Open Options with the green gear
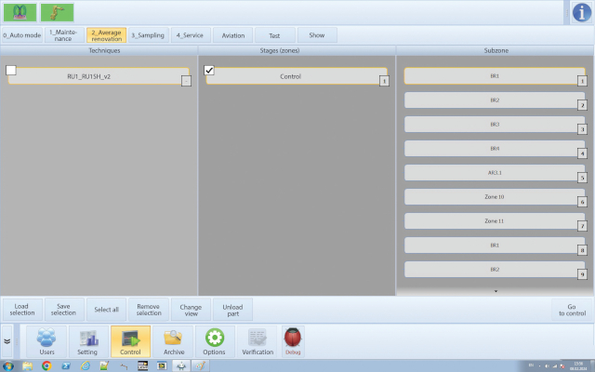The height and width of the screenshot is (372, 595). 214,341
